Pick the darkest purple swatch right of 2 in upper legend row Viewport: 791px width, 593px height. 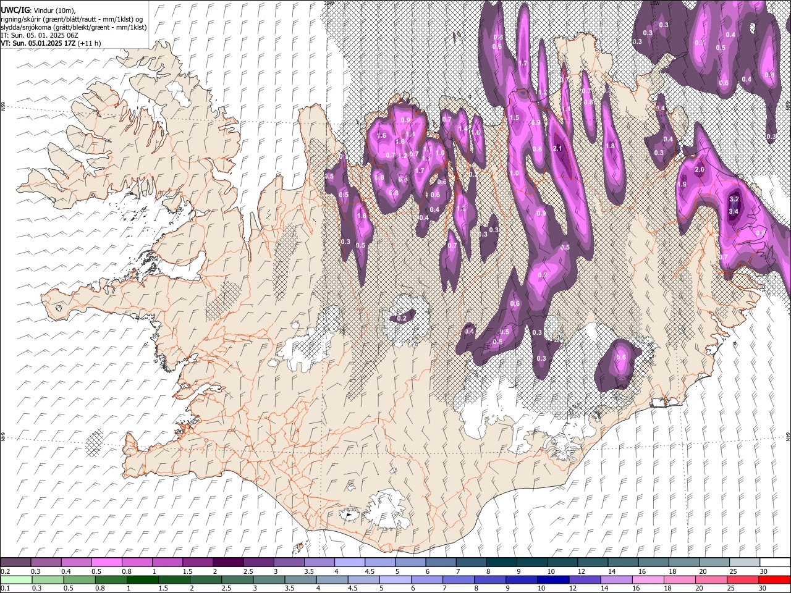click(228, 562)
